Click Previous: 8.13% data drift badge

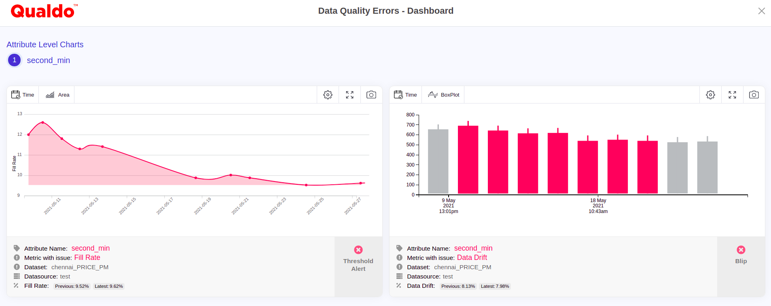(x=458, y=286)
